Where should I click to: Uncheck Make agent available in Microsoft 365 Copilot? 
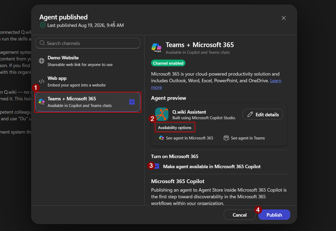[x=157, y=166]
